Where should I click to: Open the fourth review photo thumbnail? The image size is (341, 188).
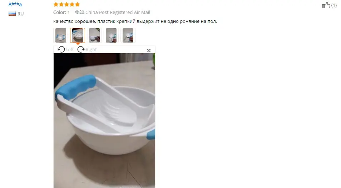coord(111,35)
